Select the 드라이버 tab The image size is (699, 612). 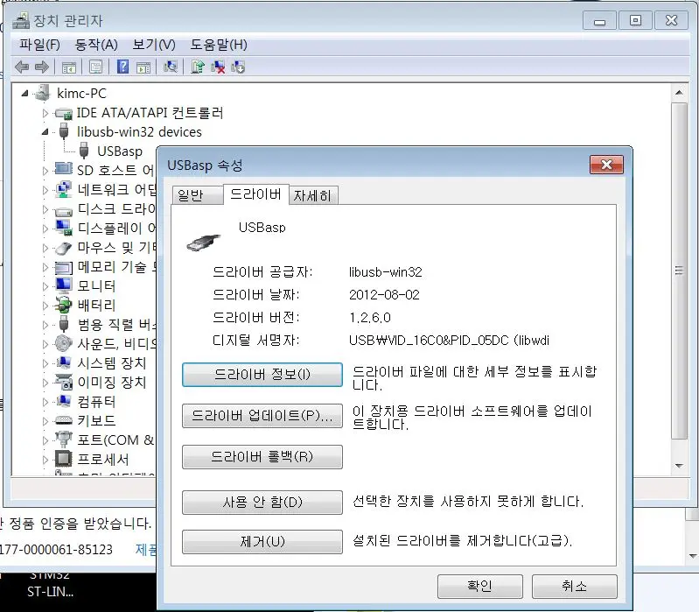pos(255,194)
